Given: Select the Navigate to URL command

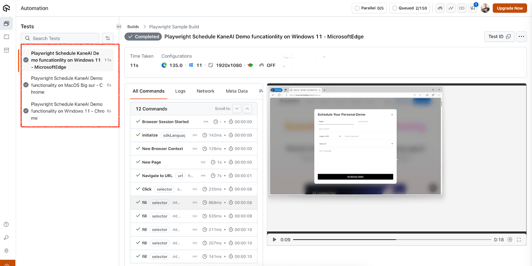Looking at the screenshot, I should [x=194, y=176].
